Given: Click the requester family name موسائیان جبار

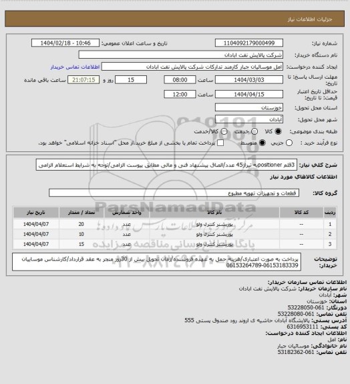Looking at the screenshot, I should coord(293,346).
